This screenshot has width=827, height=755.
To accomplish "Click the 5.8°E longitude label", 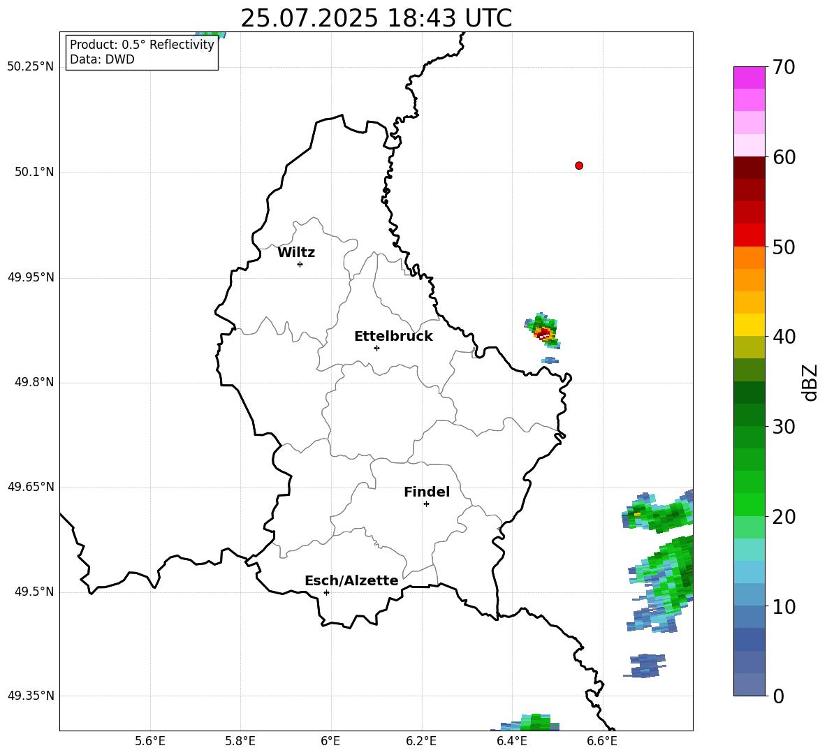I will coord(240,742).
